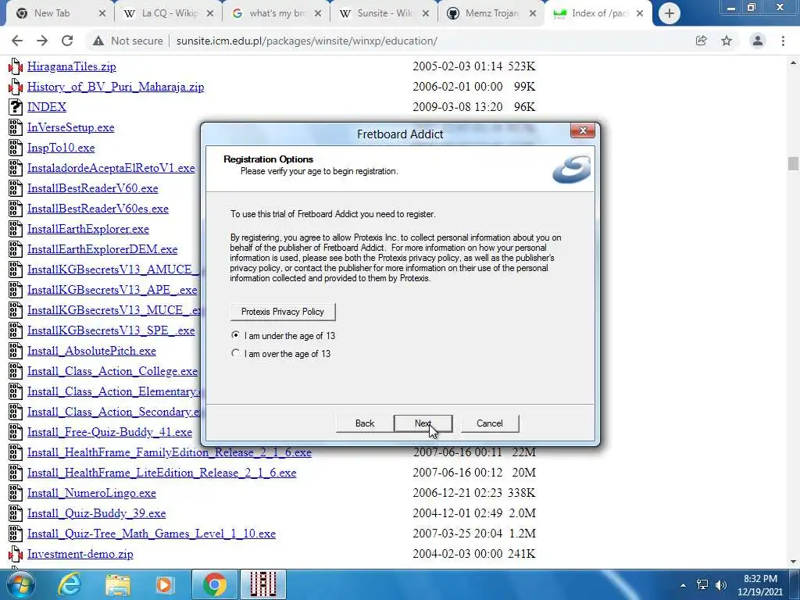Click the Not secure warning icon

point(98,41)
